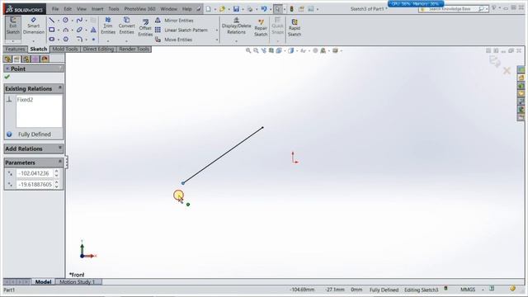Open the Smart Dimension dropdown arrow
Viewport: 528px width, 297px height.
[33, 41]
